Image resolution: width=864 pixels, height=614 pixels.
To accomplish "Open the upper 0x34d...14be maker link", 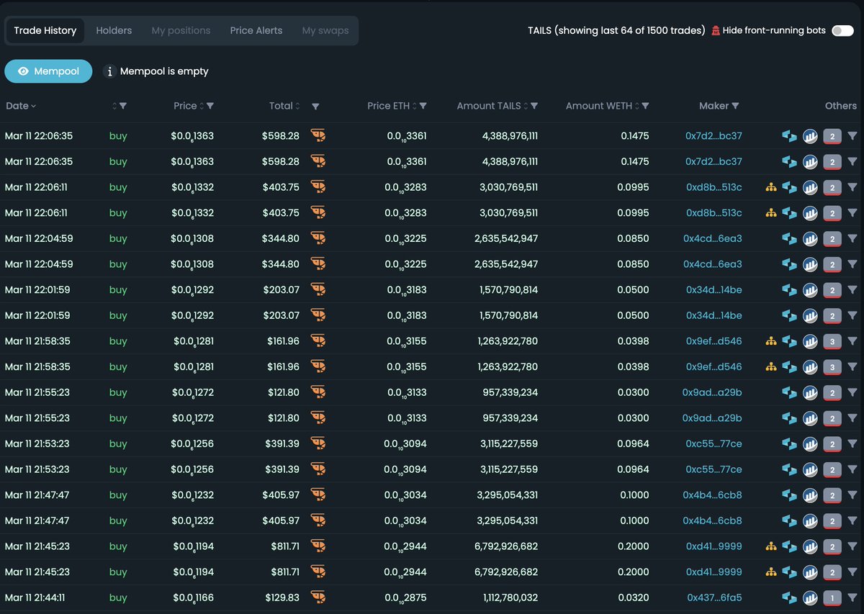I will 713,289.
